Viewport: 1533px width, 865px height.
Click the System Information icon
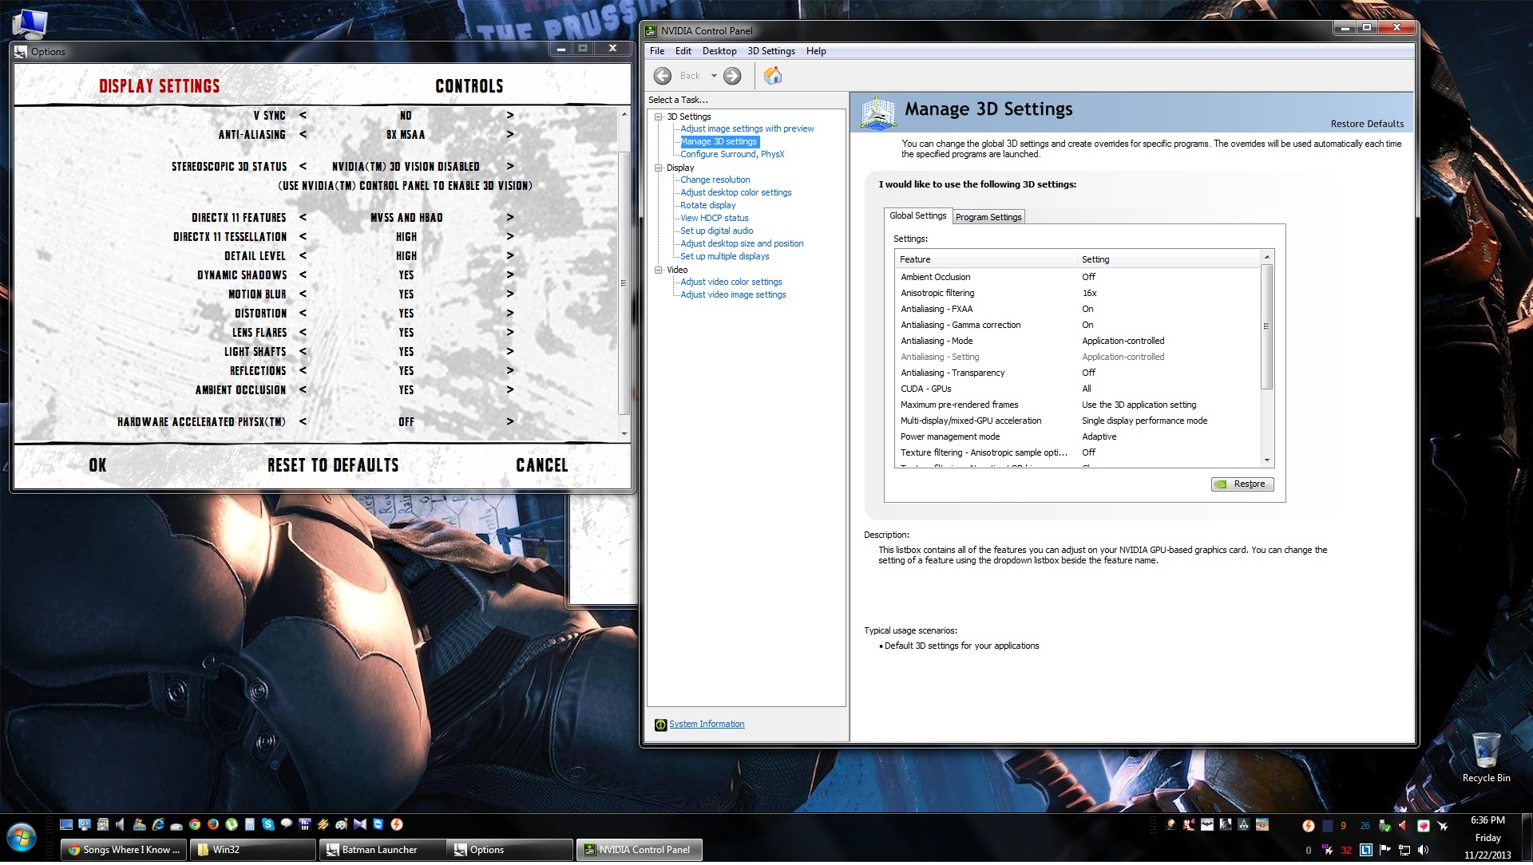[x=660, y=725]
